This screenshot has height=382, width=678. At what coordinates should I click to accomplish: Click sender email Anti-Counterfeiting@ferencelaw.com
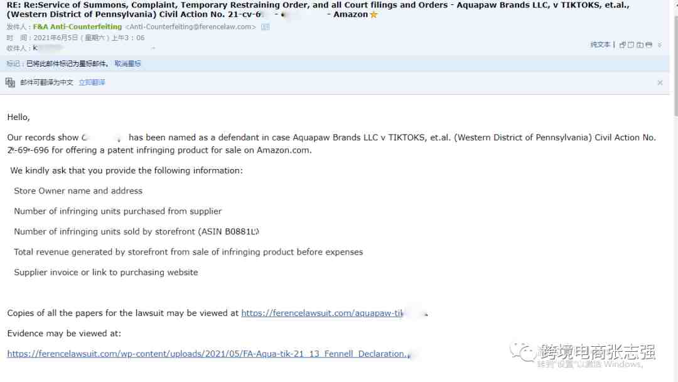[191, 27]
